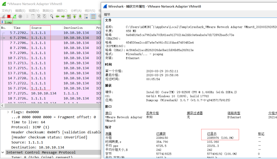277x159 pixels.
Task: Toggle packet list colorize rules icon
Action: 93,16
